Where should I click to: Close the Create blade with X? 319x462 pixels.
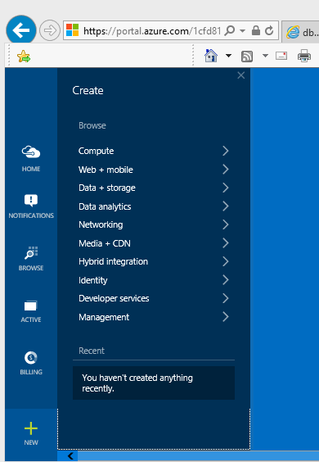241,75
